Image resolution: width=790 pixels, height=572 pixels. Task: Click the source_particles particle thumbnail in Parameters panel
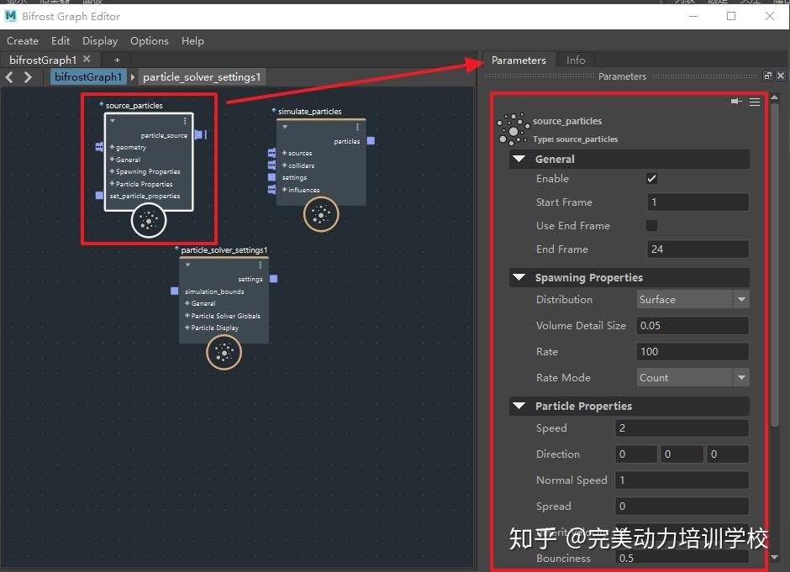[513, 129]
